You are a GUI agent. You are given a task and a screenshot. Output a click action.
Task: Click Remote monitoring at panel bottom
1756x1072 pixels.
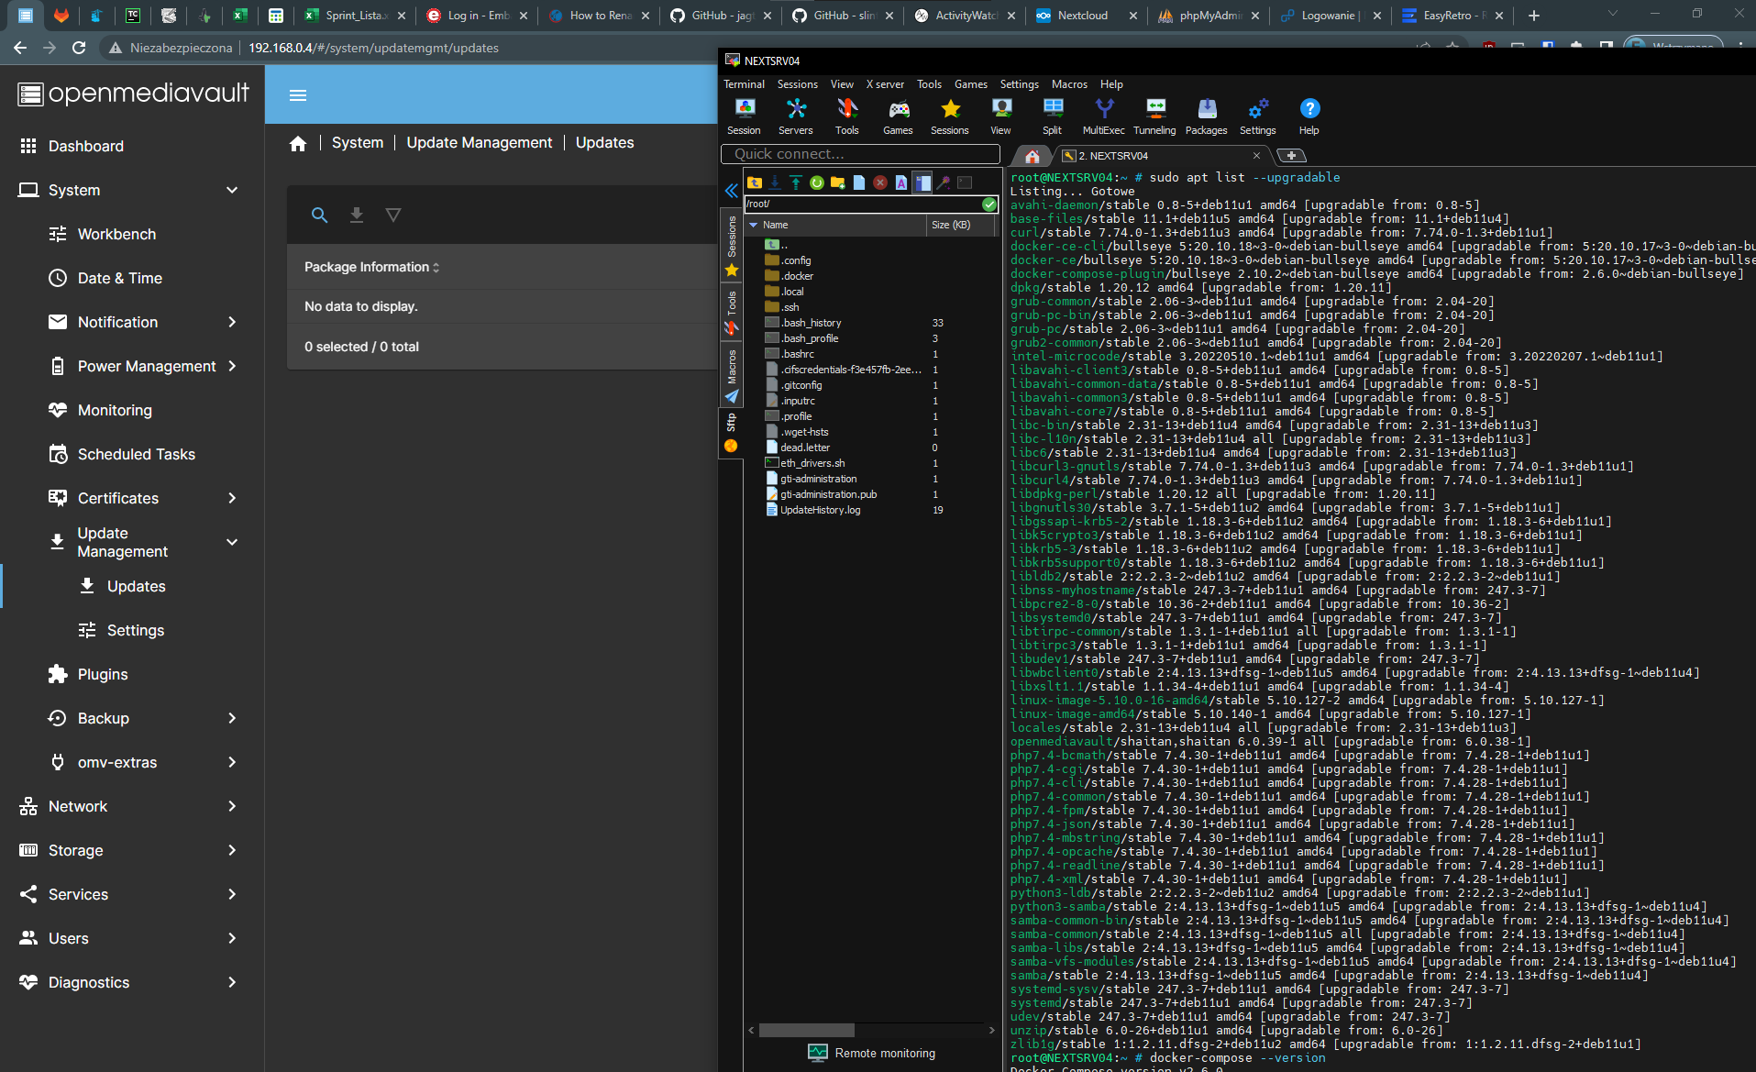click(872, 1053)
